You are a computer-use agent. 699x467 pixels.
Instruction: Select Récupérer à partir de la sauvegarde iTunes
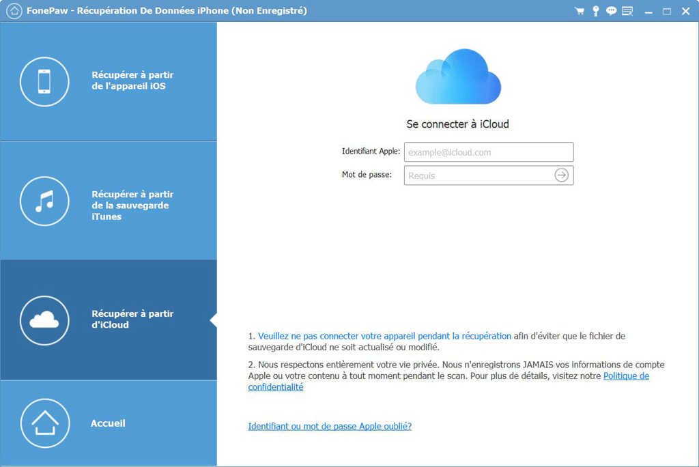tap(132, 206)
